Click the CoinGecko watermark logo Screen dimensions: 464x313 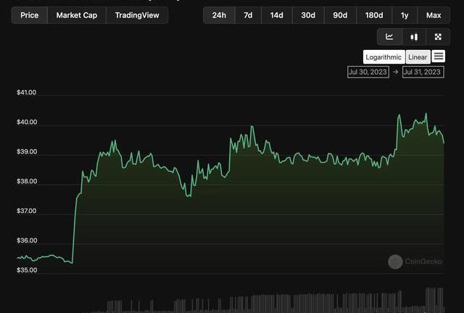coord(395,262)
